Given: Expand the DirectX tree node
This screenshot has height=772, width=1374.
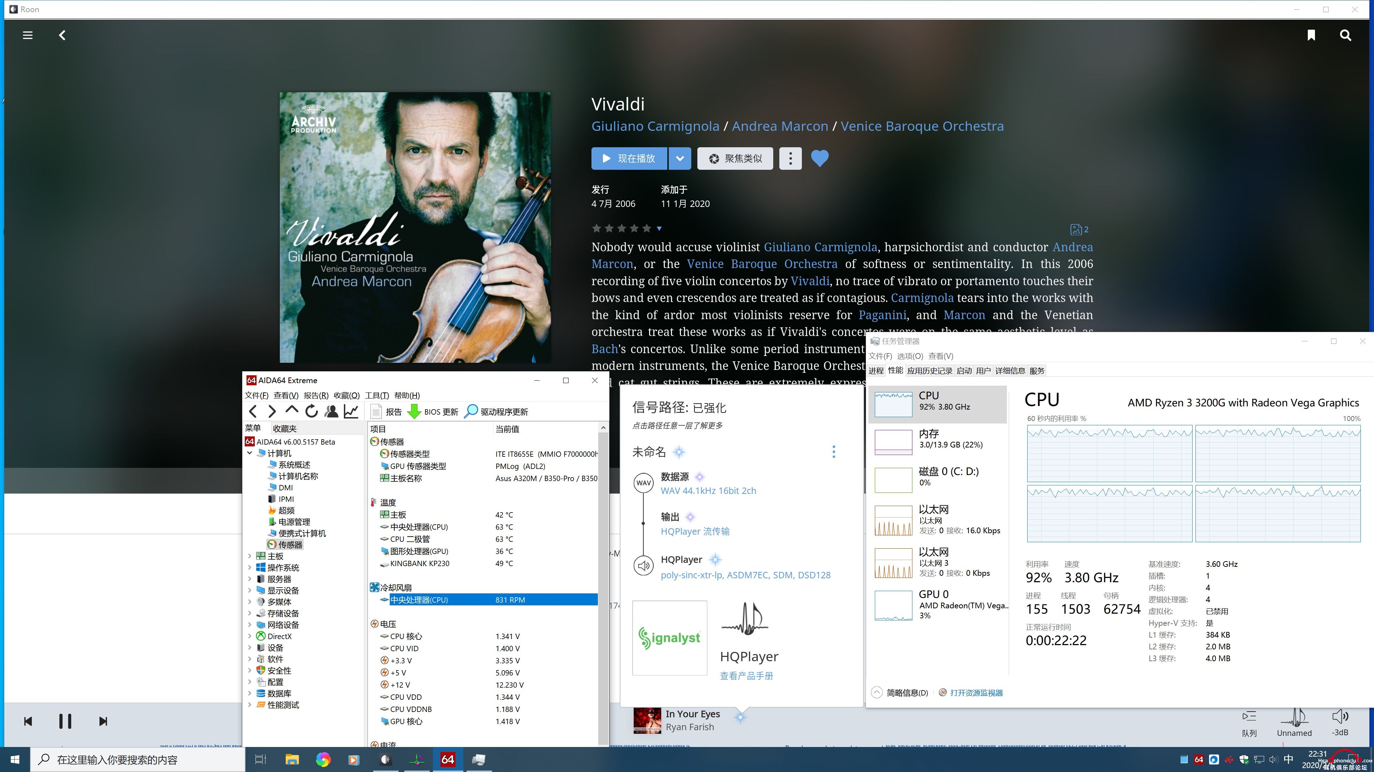Looking at the screenshot, I should tap(250, 636).
